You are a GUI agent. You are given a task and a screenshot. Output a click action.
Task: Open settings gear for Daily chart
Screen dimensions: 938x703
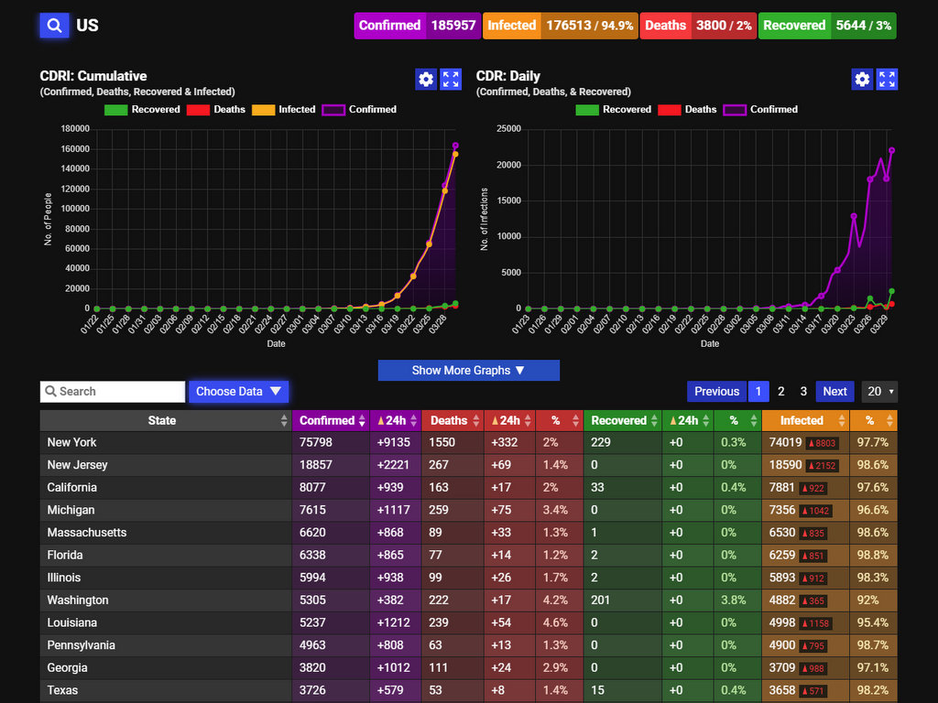[x=862, y=80]
